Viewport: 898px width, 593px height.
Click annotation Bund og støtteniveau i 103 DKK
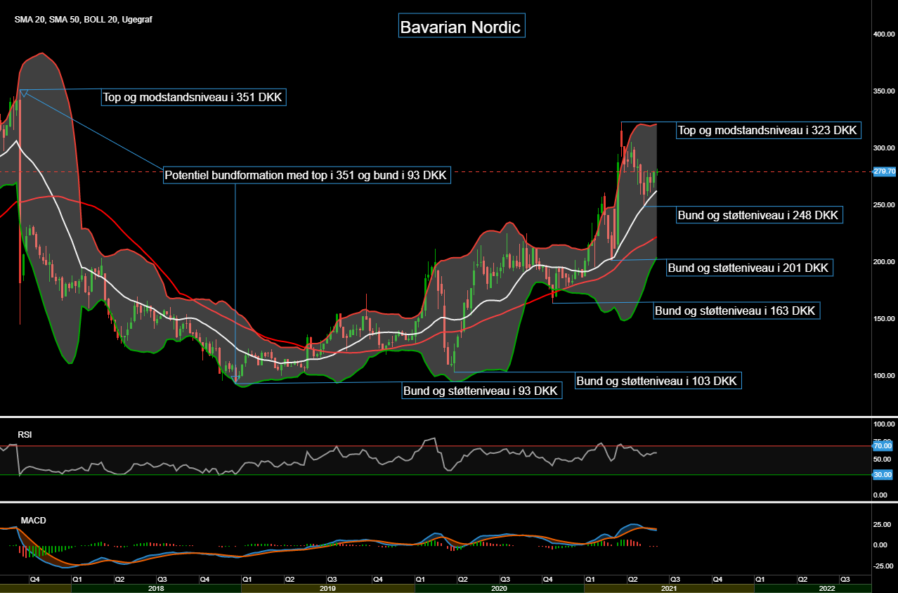658,381
